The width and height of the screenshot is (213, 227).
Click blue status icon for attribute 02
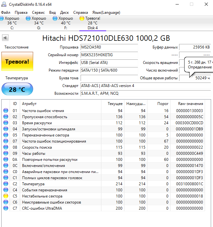(6, 117)
